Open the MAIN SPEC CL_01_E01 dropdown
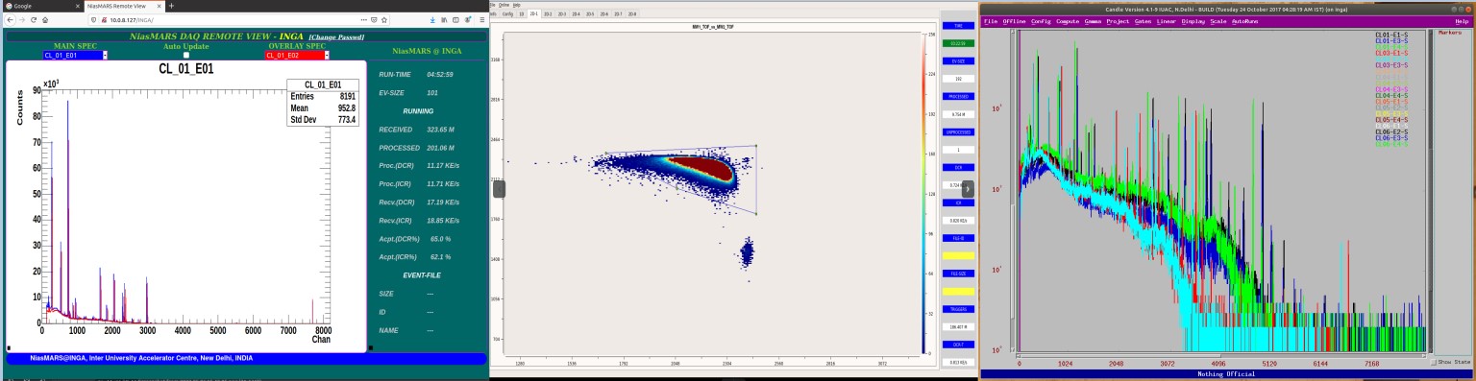Image resolution: width=1476 pixels, height=381 pixels. point(75,55)
